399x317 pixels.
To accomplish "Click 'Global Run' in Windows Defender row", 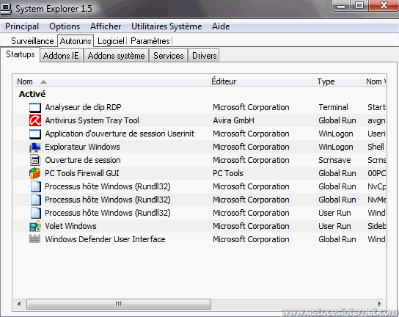I will [x=337, y=239].
